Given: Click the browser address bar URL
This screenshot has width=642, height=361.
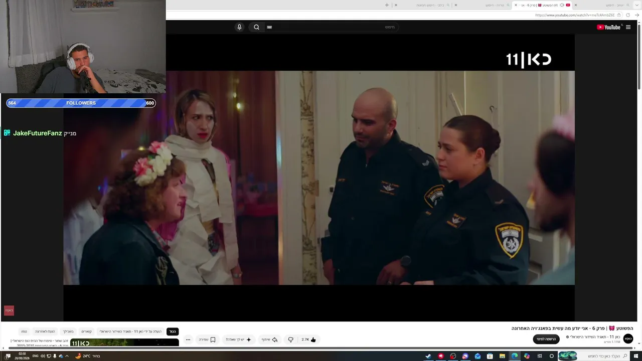Looking at the screenshot, I should (575, 15).
